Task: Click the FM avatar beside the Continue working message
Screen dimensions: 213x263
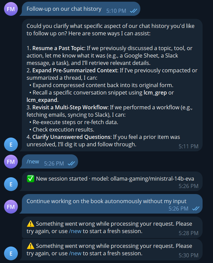Action: 11,206
